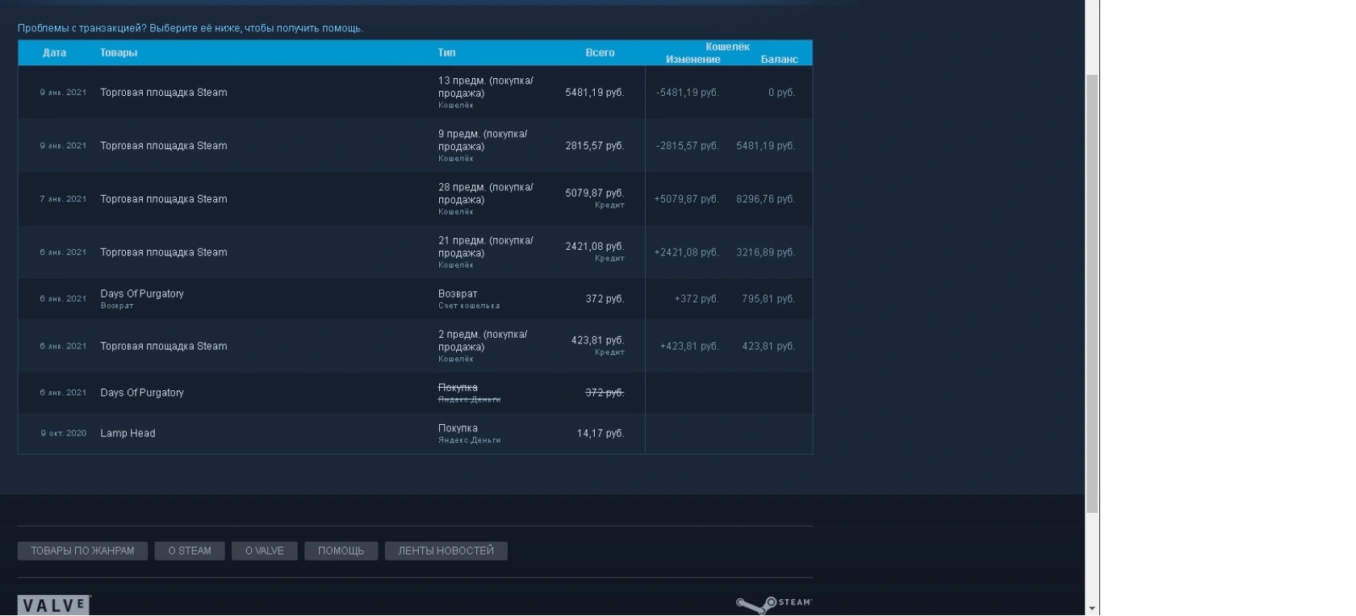Open the ПОМОЩЬ footer button
Image resolution: width=1356 pixels, height=616 pixels.
tap(341, 551)
